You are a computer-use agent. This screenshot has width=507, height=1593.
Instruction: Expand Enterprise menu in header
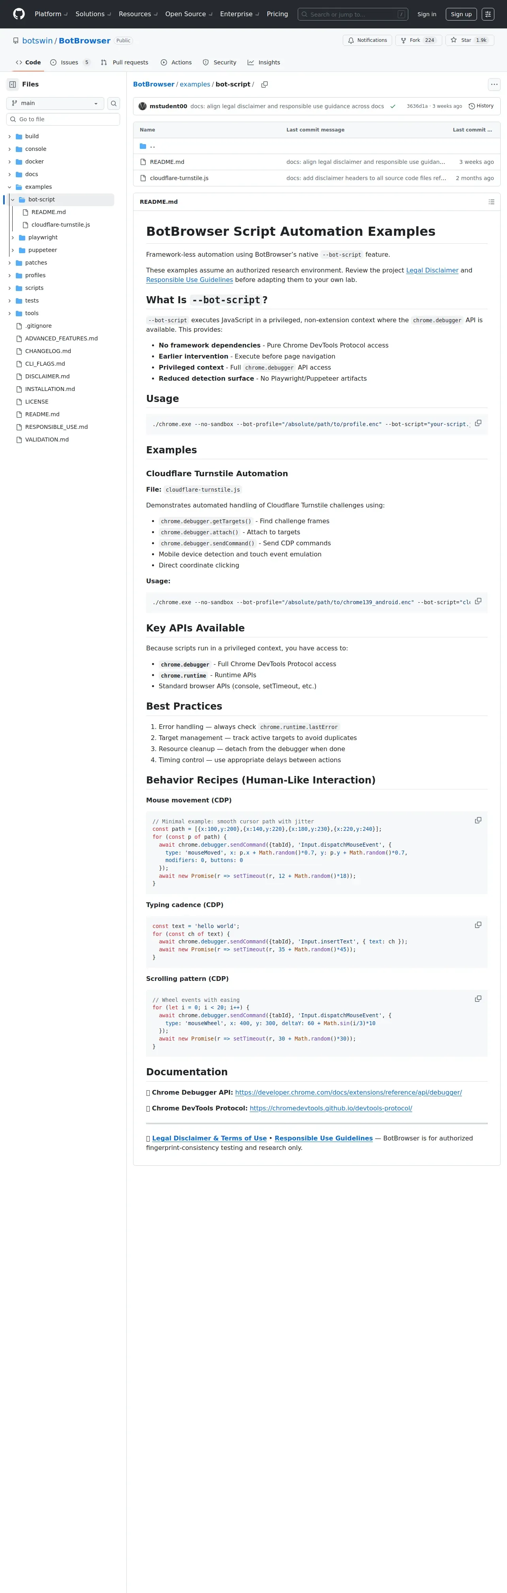pos(239,13)
